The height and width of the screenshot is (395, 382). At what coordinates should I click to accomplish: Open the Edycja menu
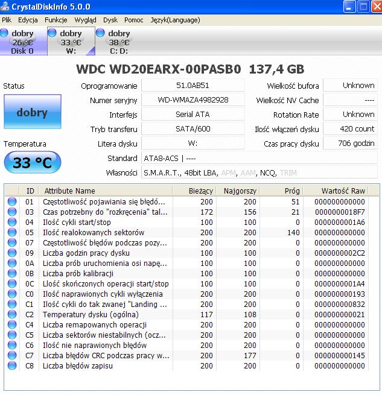click(x=28, y=20)
